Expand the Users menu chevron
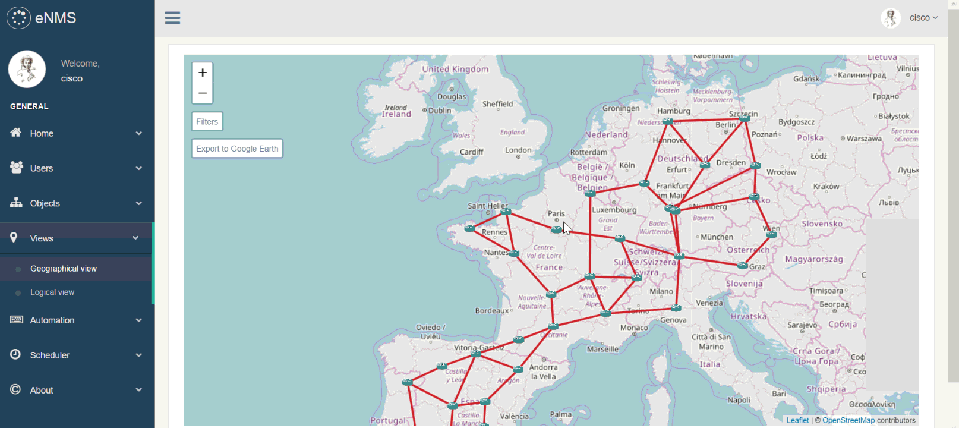959x428 pixels. click(138, 168)
